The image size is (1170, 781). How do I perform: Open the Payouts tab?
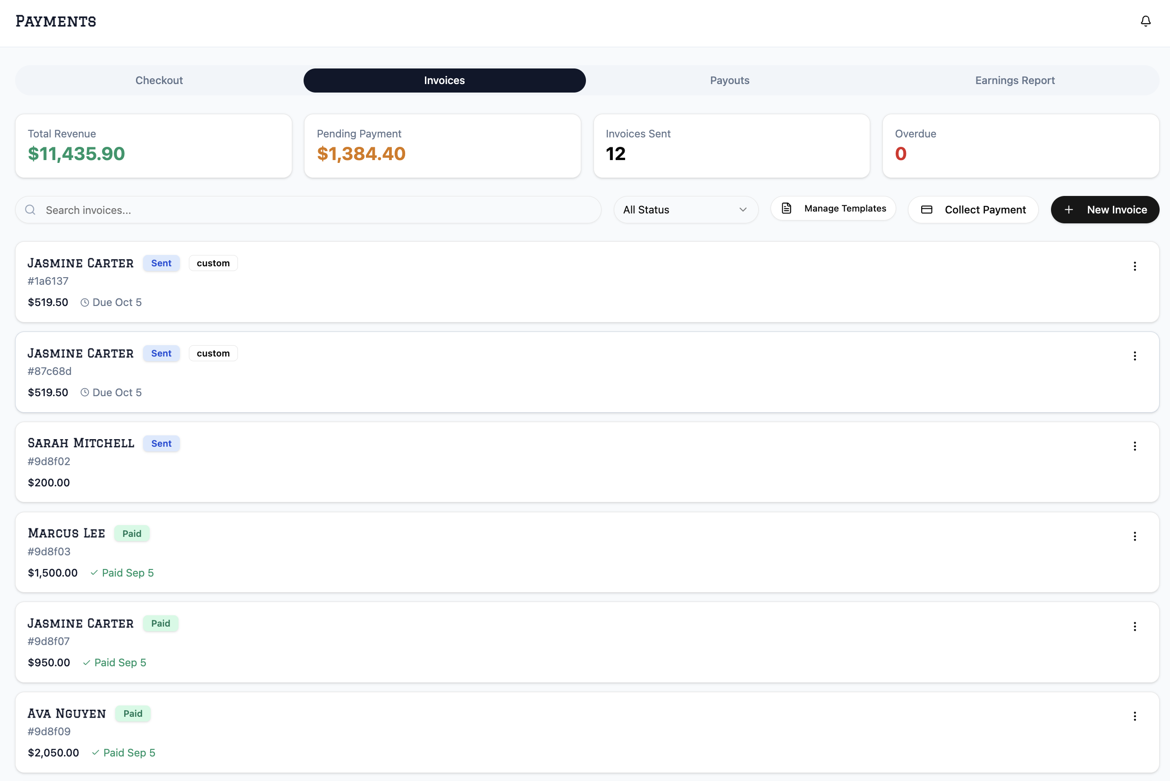tap(729, 80)
